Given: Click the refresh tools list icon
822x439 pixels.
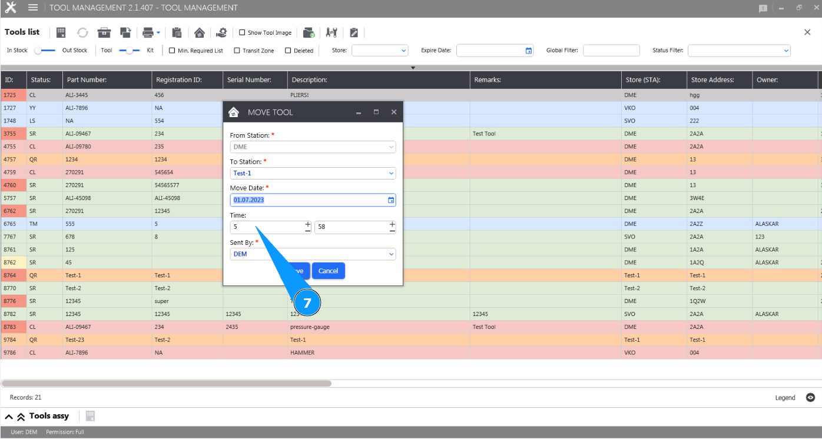Looking at the screenshot, I should [82, 32].
